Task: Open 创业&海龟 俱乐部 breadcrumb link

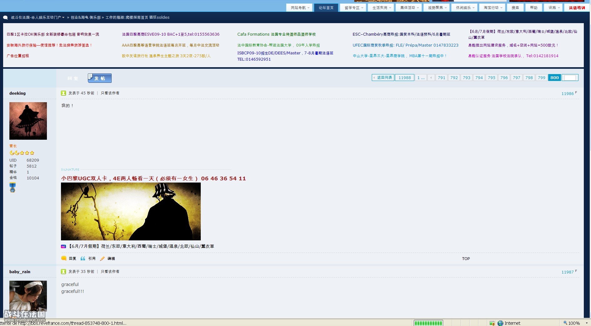Action: (x=86, y=18)
